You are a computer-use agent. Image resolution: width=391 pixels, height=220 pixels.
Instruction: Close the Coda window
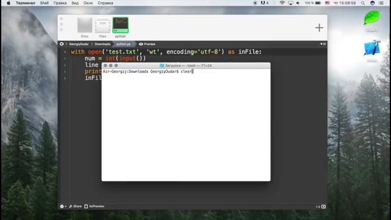coord(61,19)
